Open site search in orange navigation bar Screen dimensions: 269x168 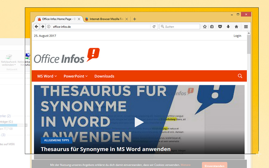coord(240,76)
